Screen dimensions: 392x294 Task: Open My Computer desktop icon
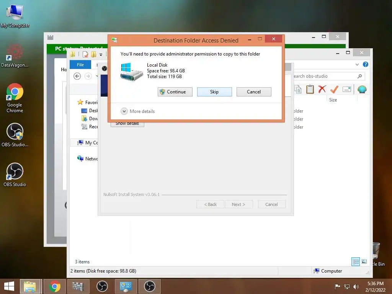15,16
